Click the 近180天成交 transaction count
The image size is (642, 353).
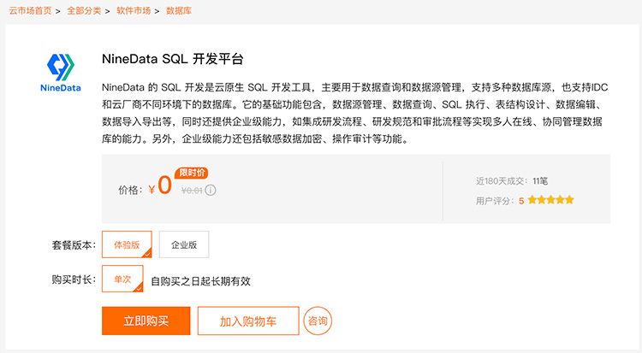tap(512, 181)
